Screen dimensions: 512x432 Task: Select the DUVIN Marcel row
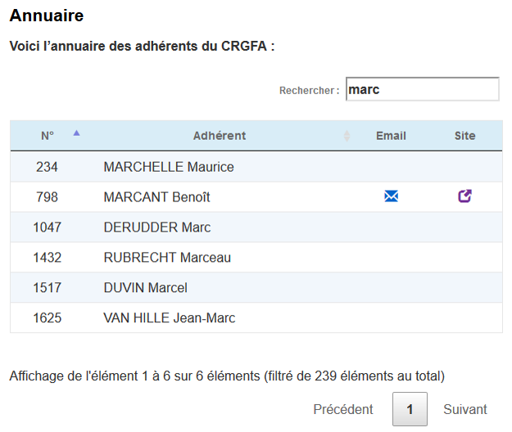(x=256, y=287)
